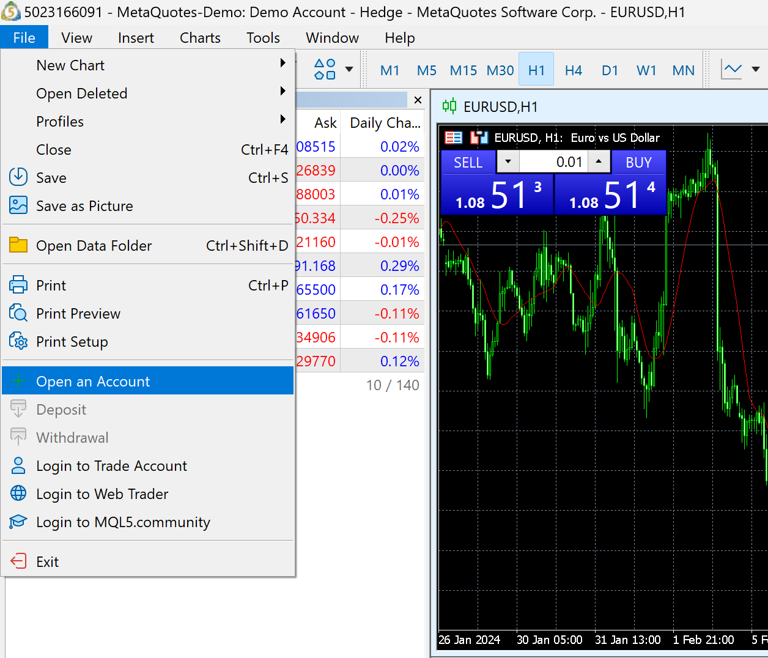Viewport: 768px width, 658px height.
Task: Click the Save icon in File menu
Action: click(18, 177)
